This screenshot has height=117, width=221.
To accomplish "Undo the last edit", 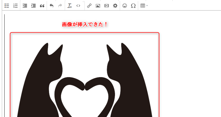I will pos(52,6).
